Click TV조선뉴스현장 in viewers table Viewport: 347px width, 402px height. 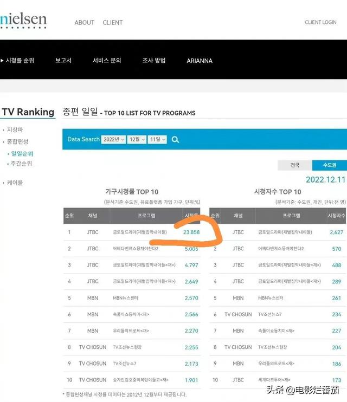273,347
